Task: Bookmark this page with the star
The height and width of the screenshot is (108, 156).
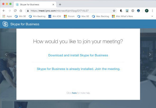Action: click(114, 11)
